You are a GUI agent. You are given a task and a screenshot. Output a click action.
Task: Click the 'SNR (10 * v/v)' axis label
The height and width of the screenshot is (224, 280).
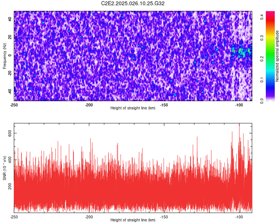click(x=4, y=168)
